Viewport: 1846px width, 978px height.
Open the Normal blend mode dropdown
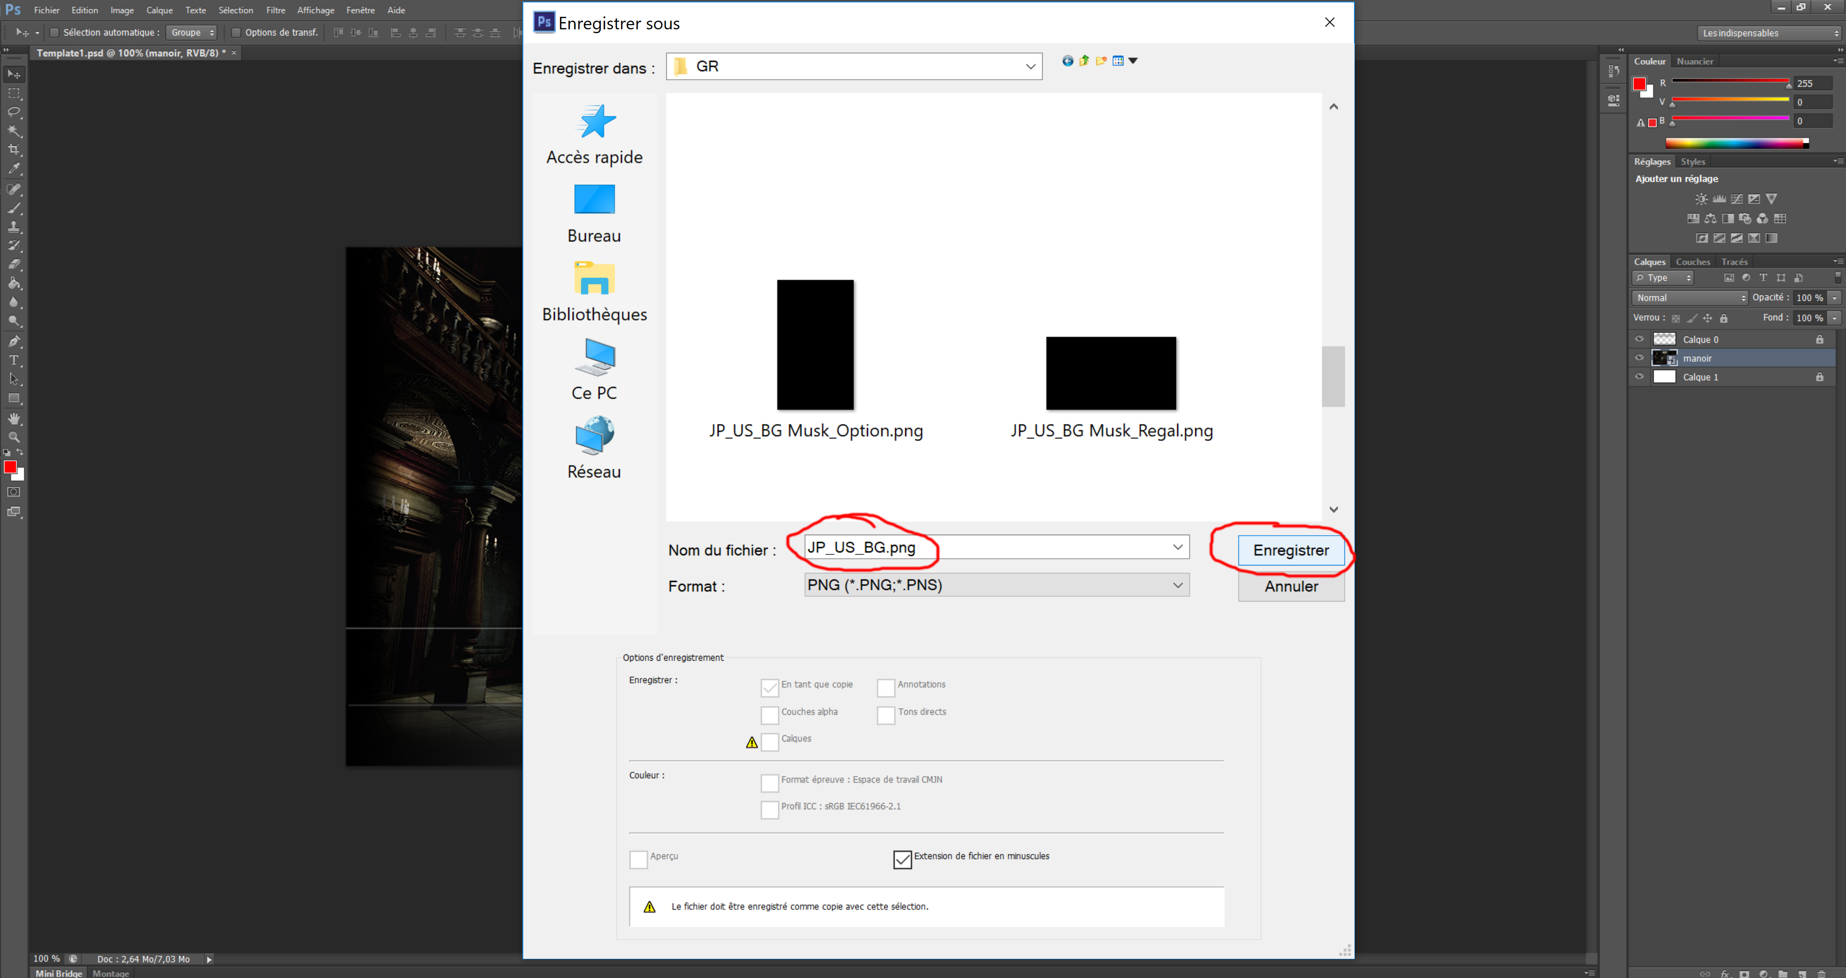(x=1690, y=298)
